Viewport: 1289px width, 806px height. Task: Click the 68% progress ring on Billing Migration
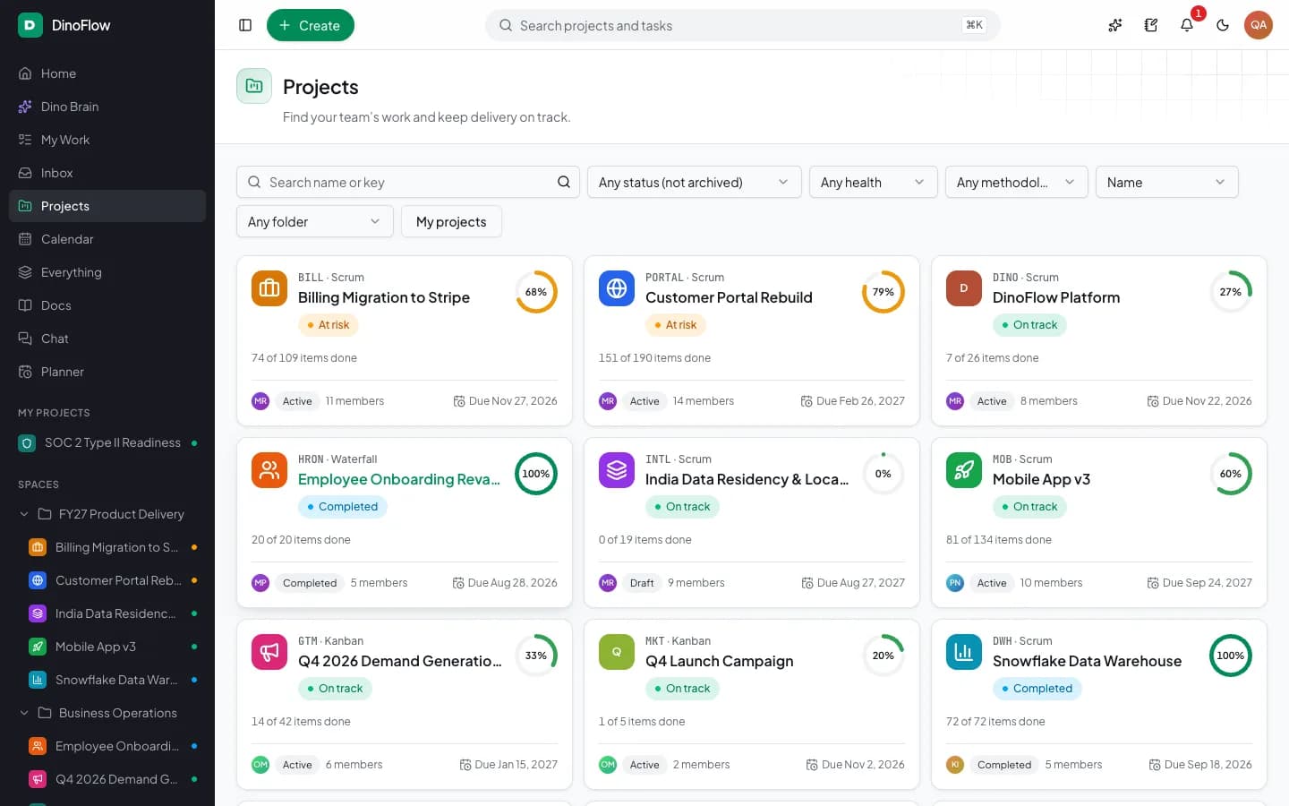pos(536,292)
